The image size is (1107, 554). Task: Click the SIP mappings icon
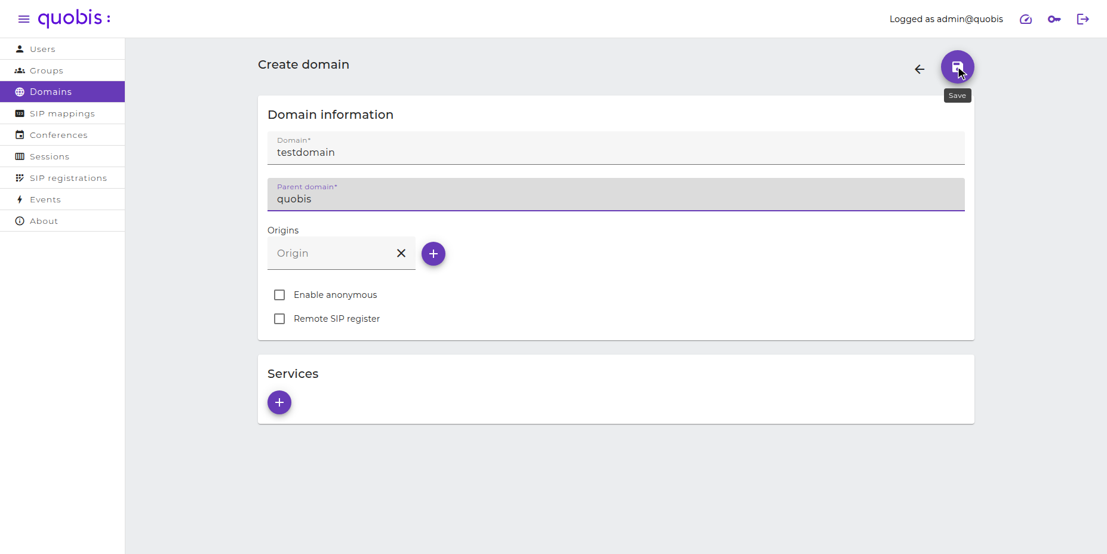[x=20, y=113]
